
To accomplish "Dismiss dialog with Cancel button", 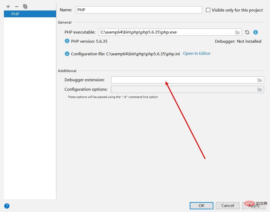I will click(x=228, y=206).
